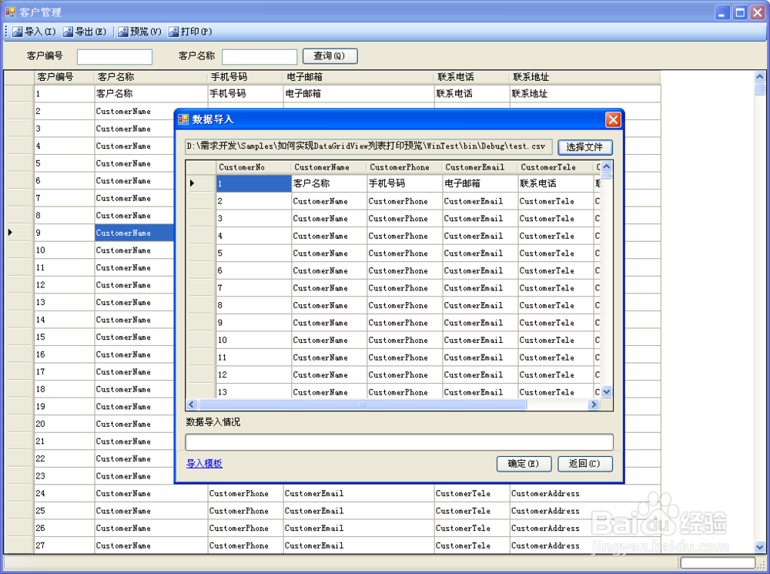Click main grid scroll-up arrow
This screenshot has width=770, height=574.
[x=760, y=77]
